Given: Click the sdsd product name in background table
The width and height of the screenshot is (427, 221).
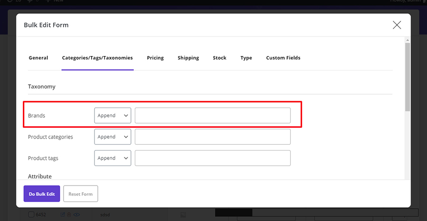Looking at the screenshot, I should coord(105,215).
